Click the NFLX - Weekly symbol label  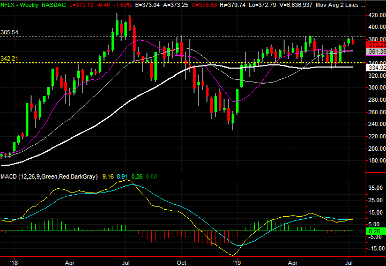tap(19, 5)
